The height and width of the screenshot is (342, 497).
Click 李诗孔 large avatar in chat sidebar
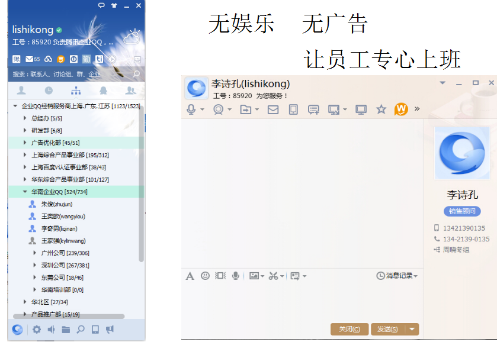(x=462, y=153)
